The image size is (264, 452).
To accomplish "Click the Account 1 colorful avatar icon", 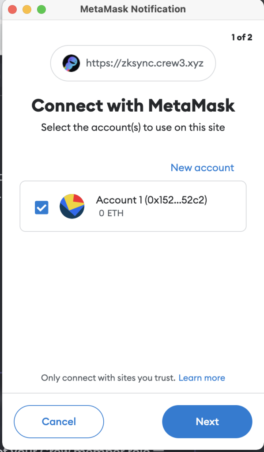I will (72, 206).
